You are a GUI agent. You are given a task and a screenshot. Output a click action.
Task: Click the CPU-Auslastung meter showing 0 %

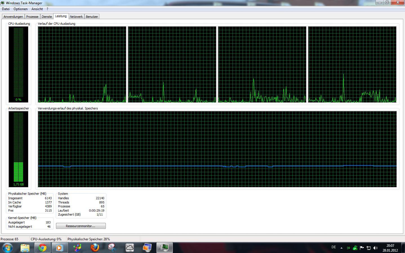pos(18,64)
